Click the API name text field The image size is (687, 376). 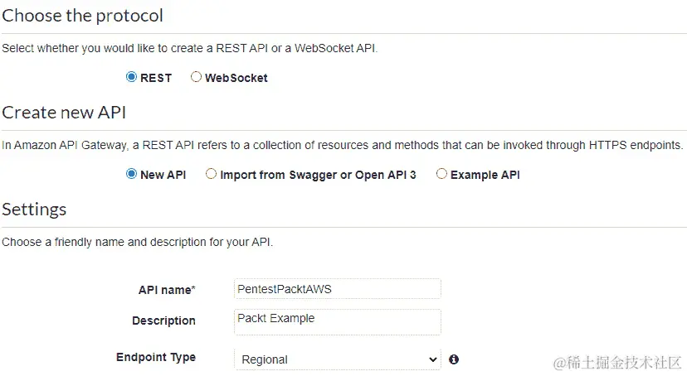337,288
